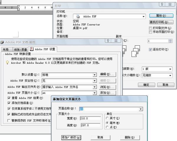Close the 打印 dialog

(x=170, y=4)
